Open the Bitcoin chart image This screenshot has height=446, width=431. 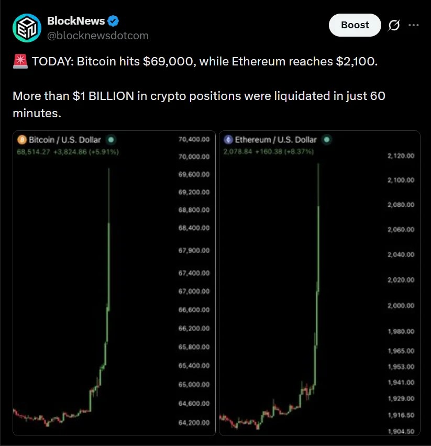[x=114, y=283]
